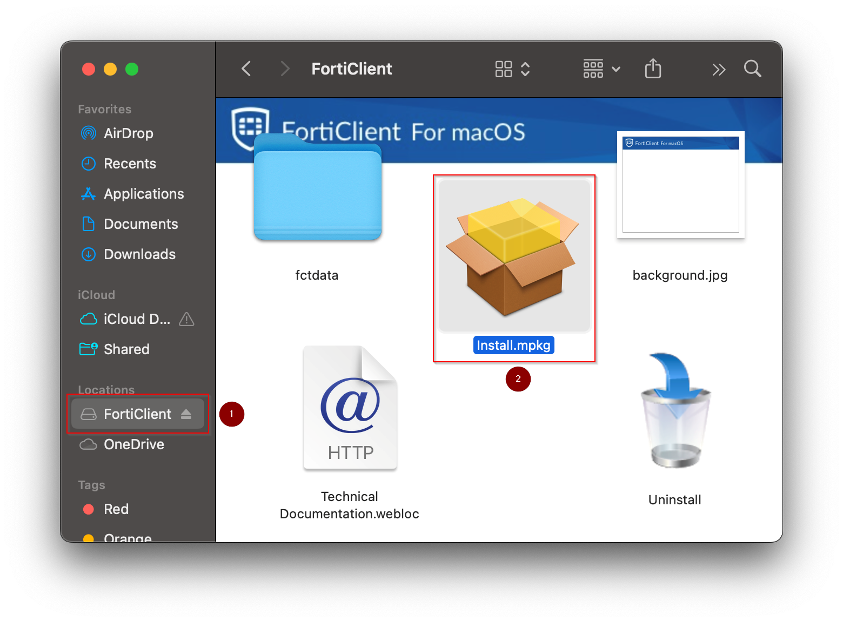843x622 pixels.
Task: Show more toolbar items via double chevron
Action: pyautogui.click(x=719, y=70)
